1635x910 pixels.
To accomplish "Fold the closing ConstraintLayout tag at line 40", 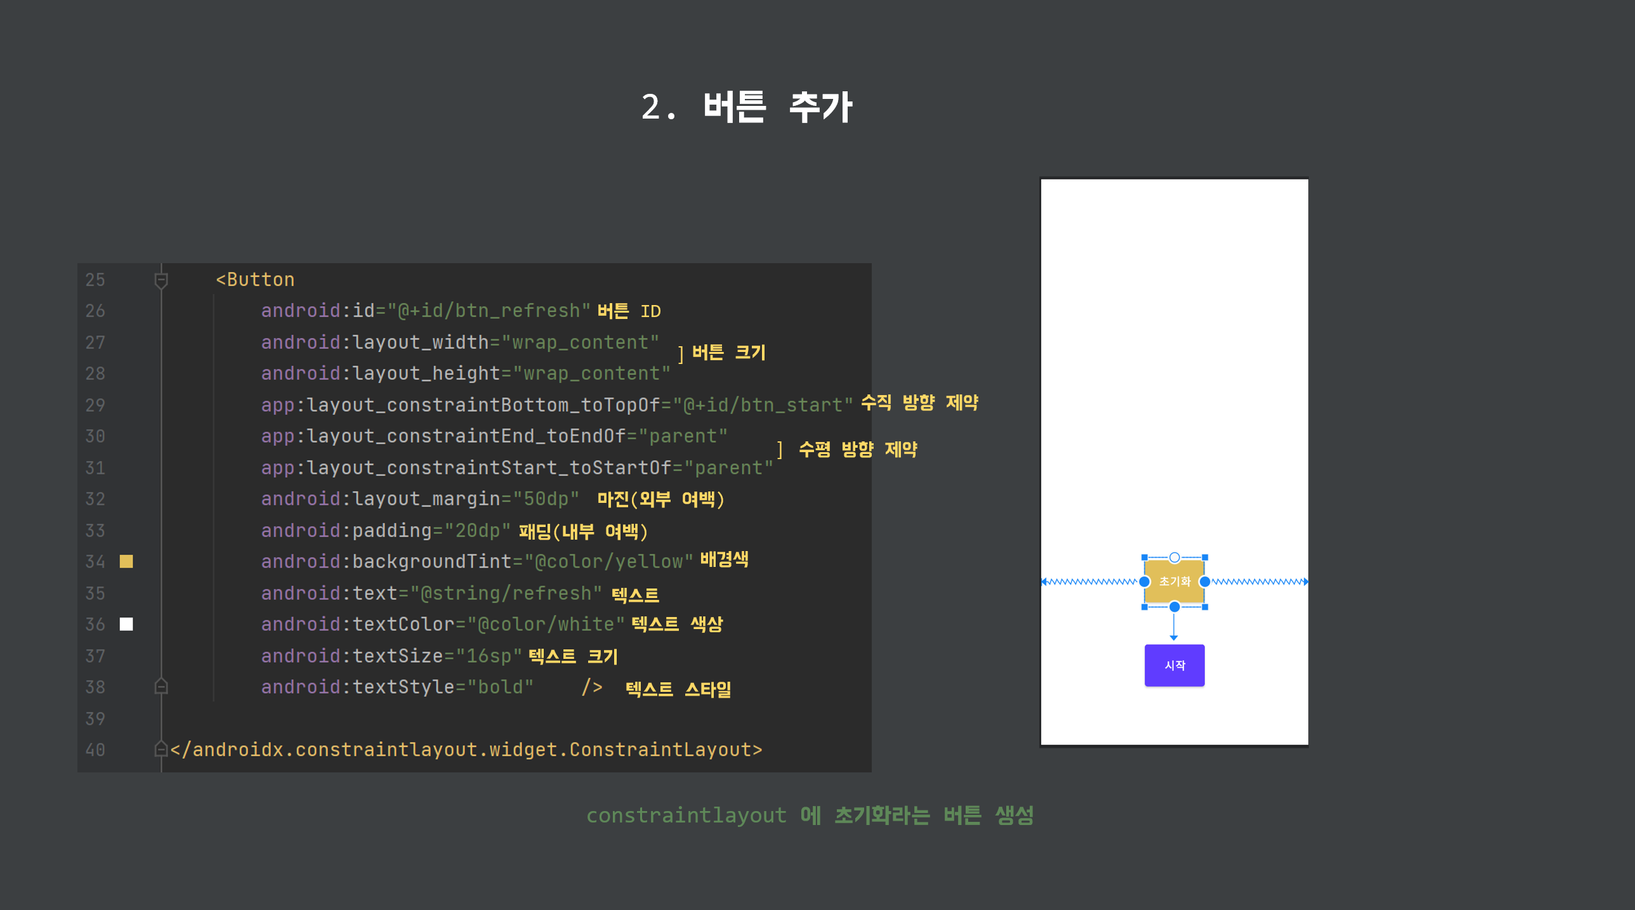I will 161,750.
